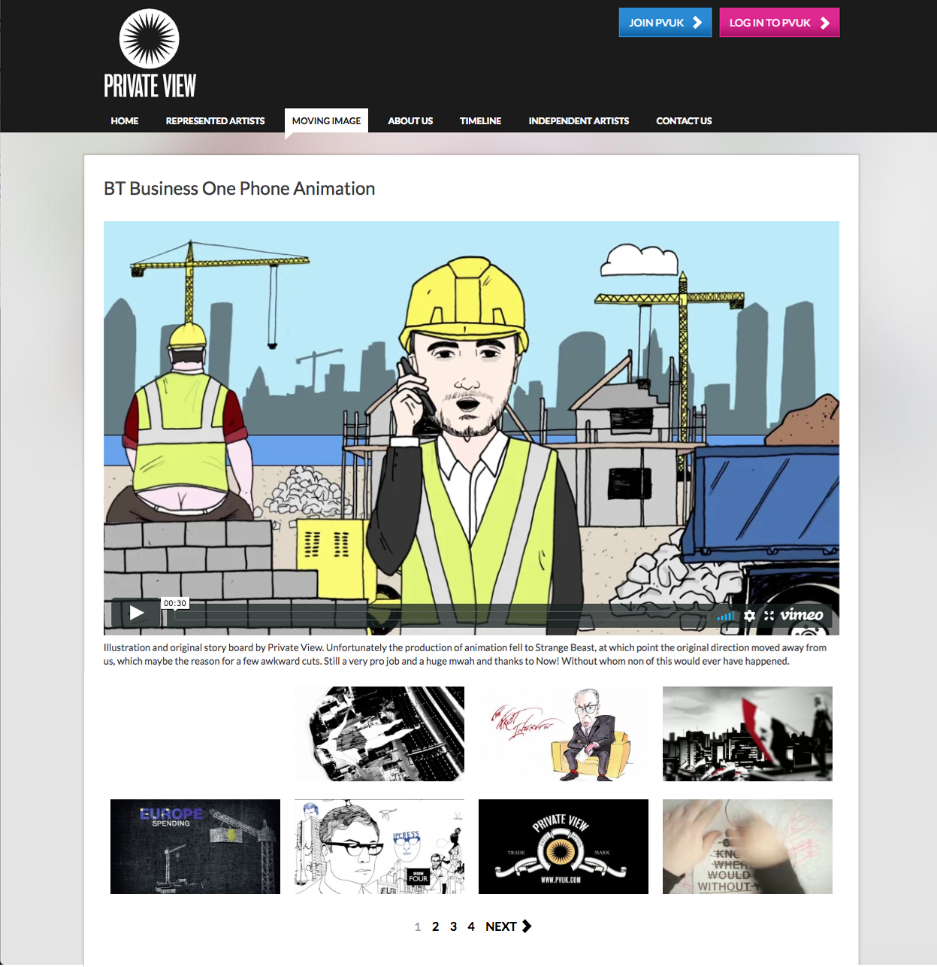Open the CONTACT US page

tap(684, 121)
